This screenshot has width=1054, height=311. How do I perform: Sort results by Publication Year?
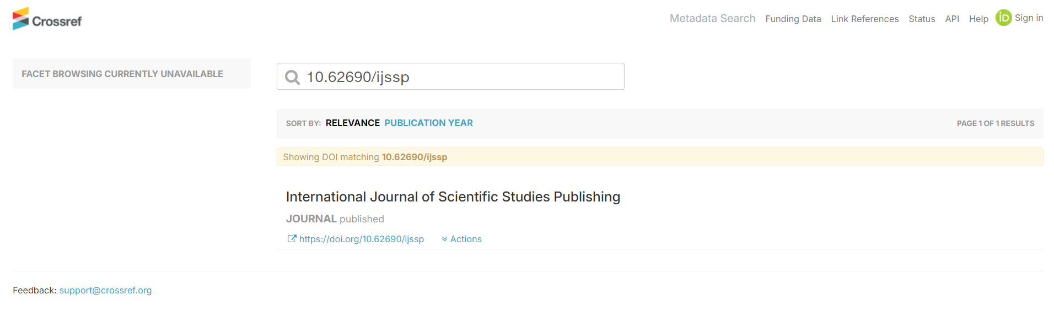pos(428,123)
